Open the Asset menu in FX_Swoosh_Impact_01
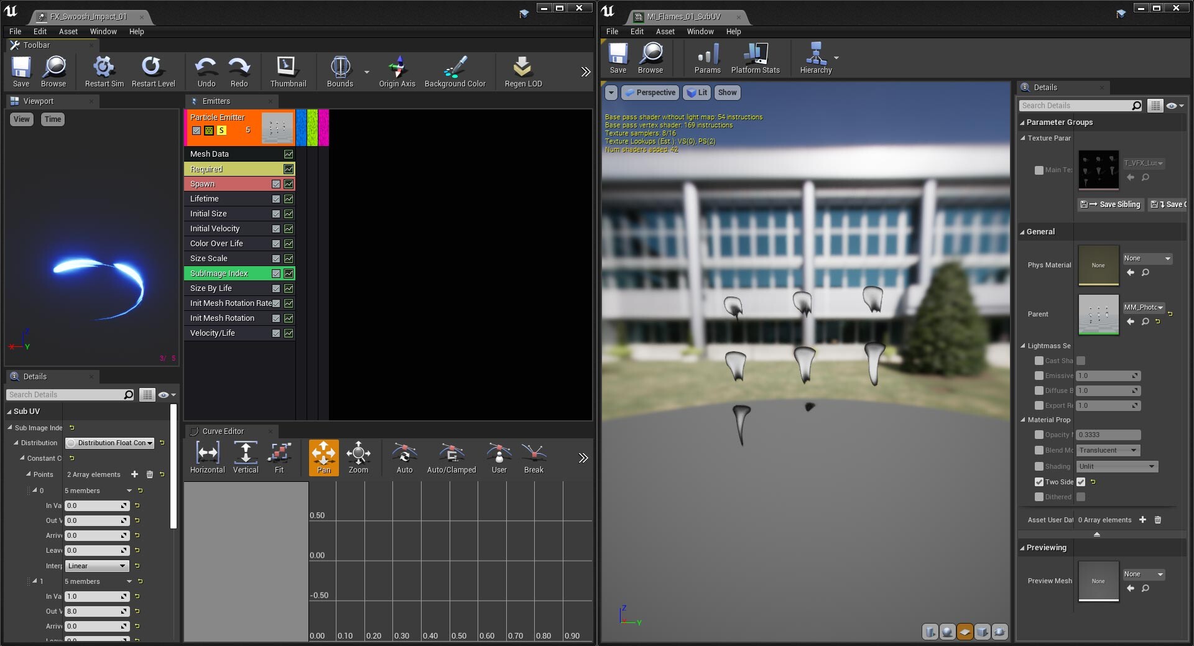Viewport: 1194px width, 646px height. (68, 31)
